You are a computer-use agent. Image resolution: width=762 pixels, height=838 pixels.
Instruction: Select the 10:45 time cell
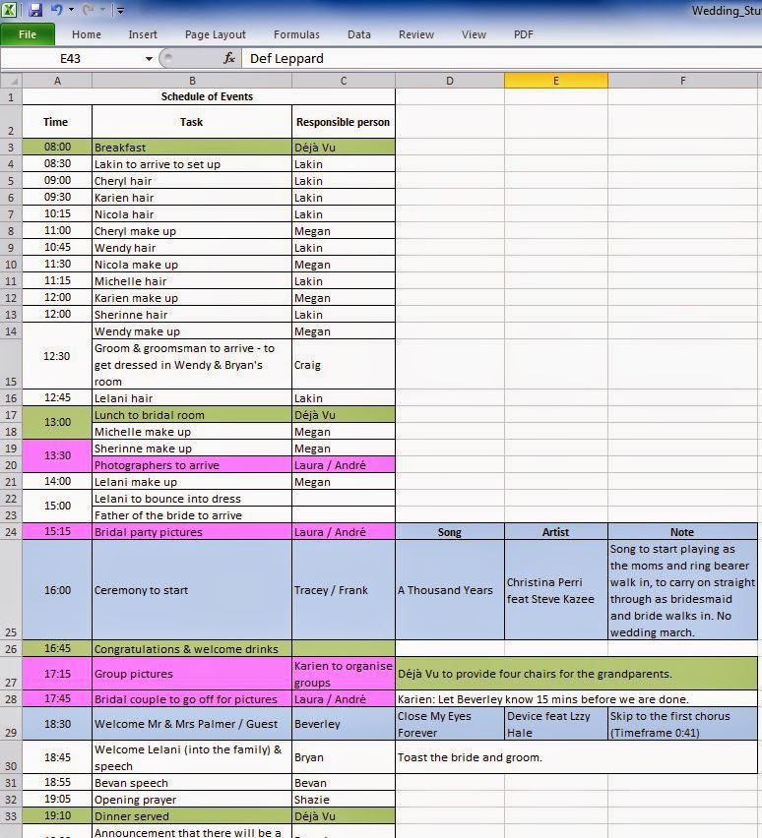point(57,248)
